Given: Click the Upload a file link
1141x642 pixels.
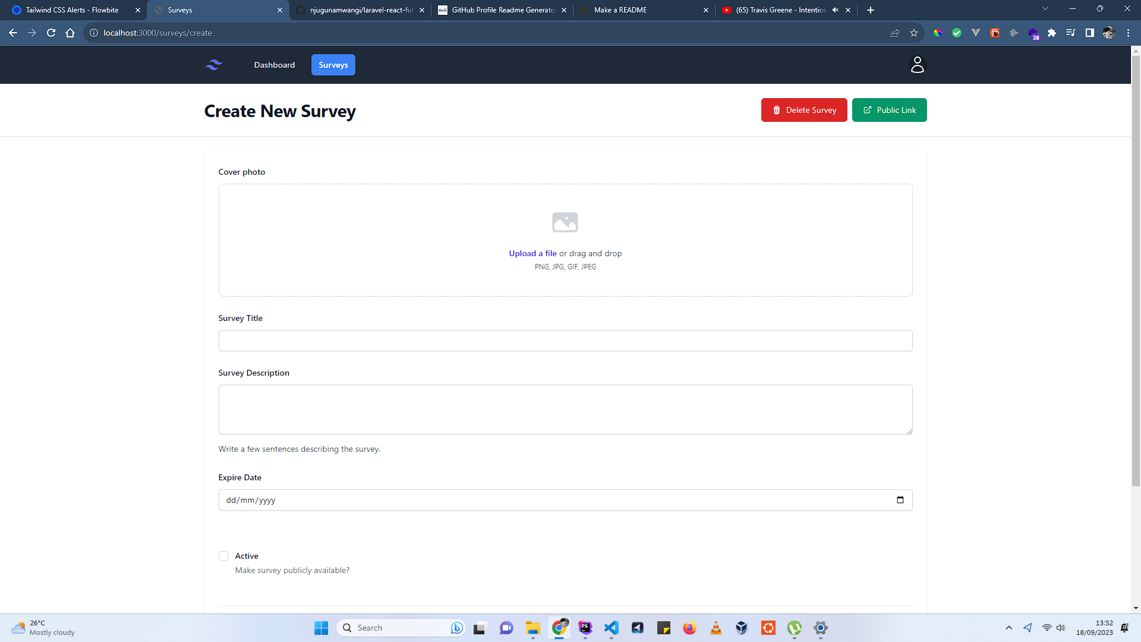Looking at the screenshot, I should click(x=532, y=253).
